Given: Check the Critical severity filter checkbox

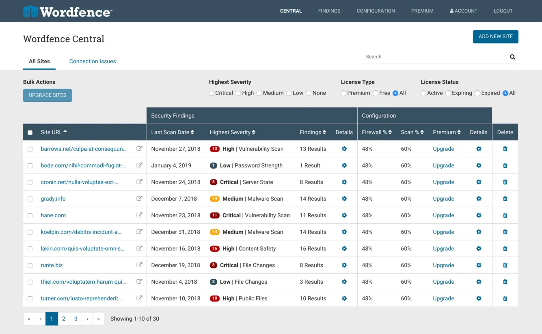Looking at the screenshot, I should point(211,93).
